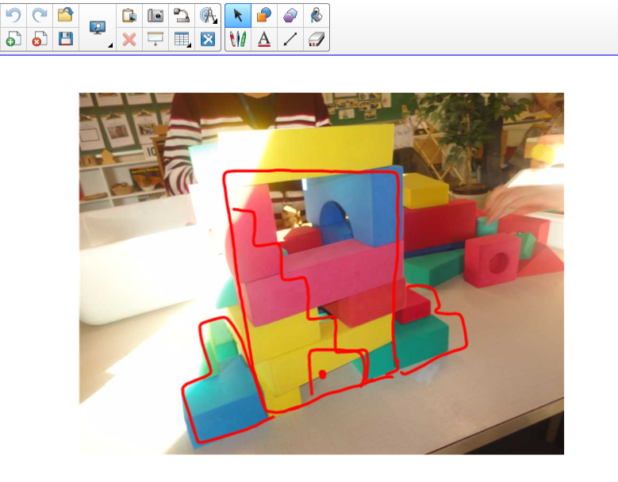Click the Redo arrow icon
618x482 pixels.
[x=39, y=14]
